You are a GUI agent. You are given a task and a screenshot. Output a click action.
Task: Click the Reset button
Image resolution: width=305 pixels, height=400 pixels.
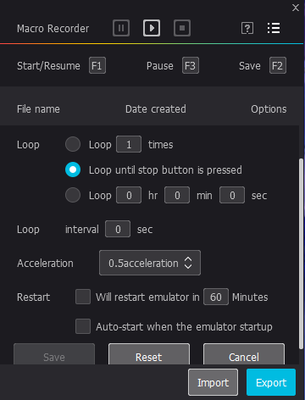coord(149,355)
